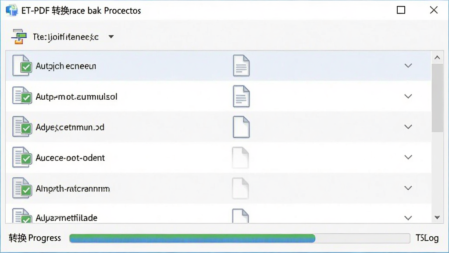Click the ET-PDF app icon in title bar

[x=11, y=11]
